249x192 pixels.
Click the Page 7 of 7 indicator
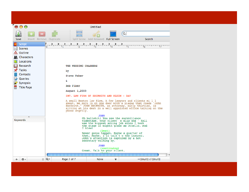point(69,159)
